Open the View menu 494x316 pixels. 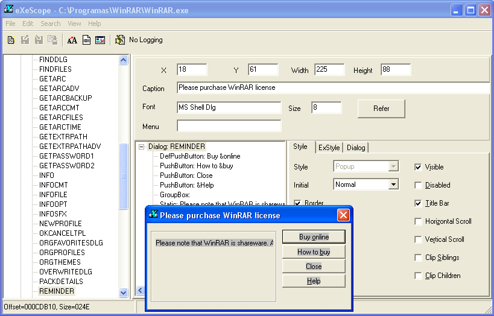[74, 24]
